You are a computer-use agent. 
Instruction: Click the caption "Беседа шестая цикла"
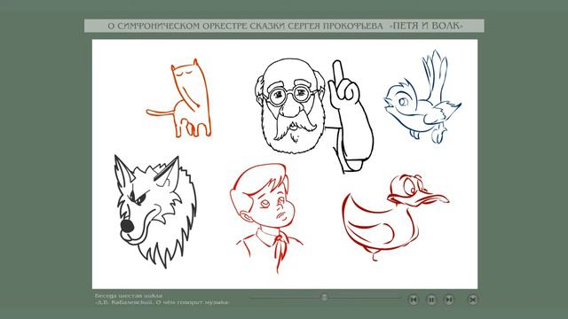click(129, 295)
